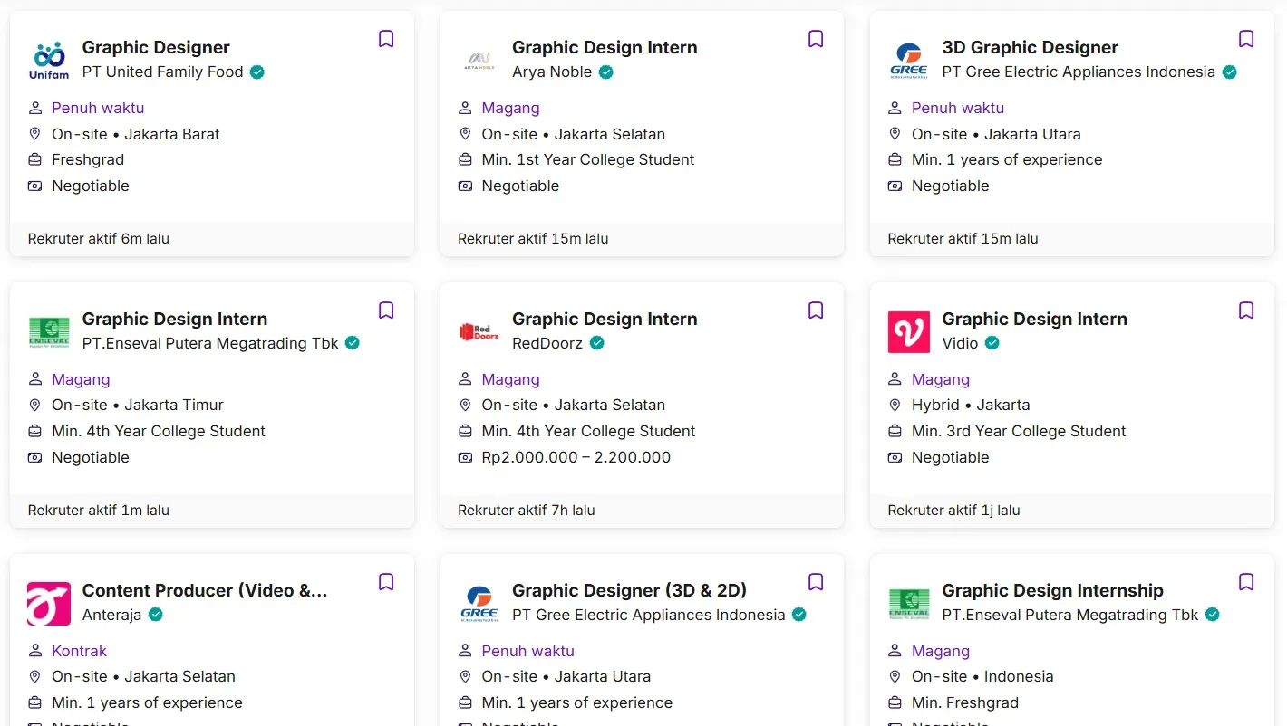Click the RedDoorz company logo
Viewport: 1287px width, 726px height.
(479, 332)
